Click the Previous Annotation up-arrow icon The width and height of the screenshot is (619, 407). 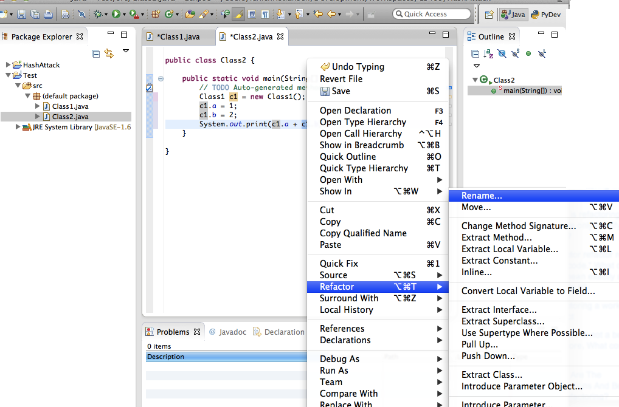click(299, 15)
